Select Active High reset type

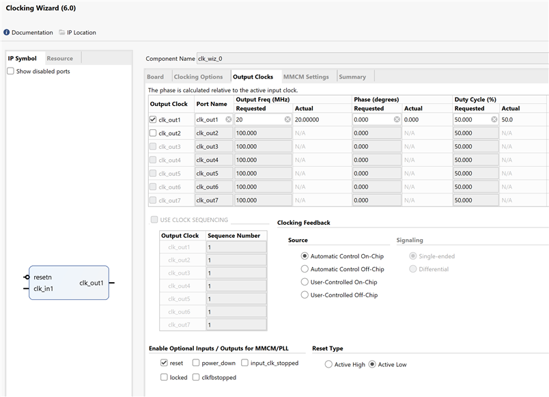tap(329, 365)
